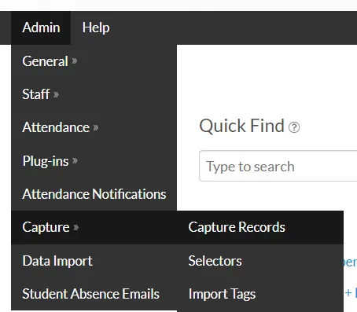Image resolution: width=357 pixels, height=312 pixels.
Task: Open the Admin menu
Action: click(41, 28)
